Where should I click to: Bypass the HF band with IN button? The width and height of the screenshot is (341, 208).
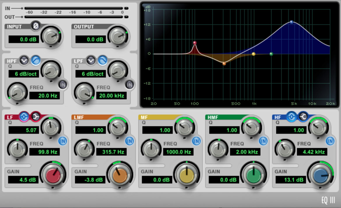(330, 141)
